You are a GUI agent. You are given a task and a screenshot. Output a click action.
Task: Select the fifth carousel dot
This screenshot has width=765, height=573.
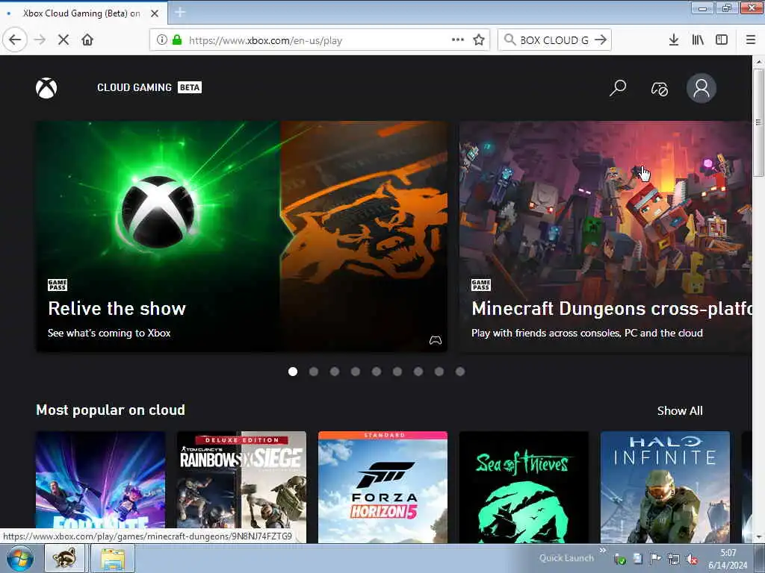[377, 372]
